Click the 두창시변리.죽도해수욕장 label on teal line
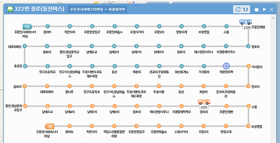280x143 pixels. 92,74
